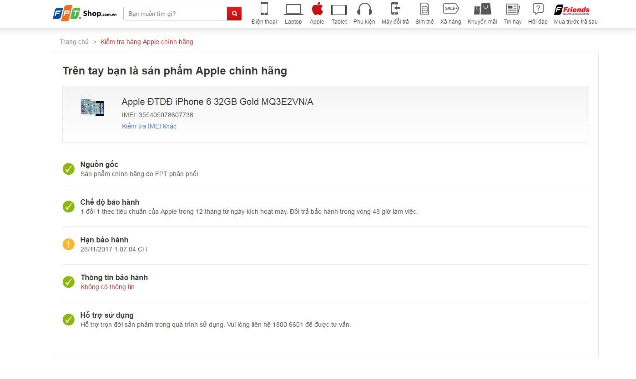Click 'Kiểm tra IMEI khác' link
Viewport: 636px width, 379px height.
click(x=149, y=126)
